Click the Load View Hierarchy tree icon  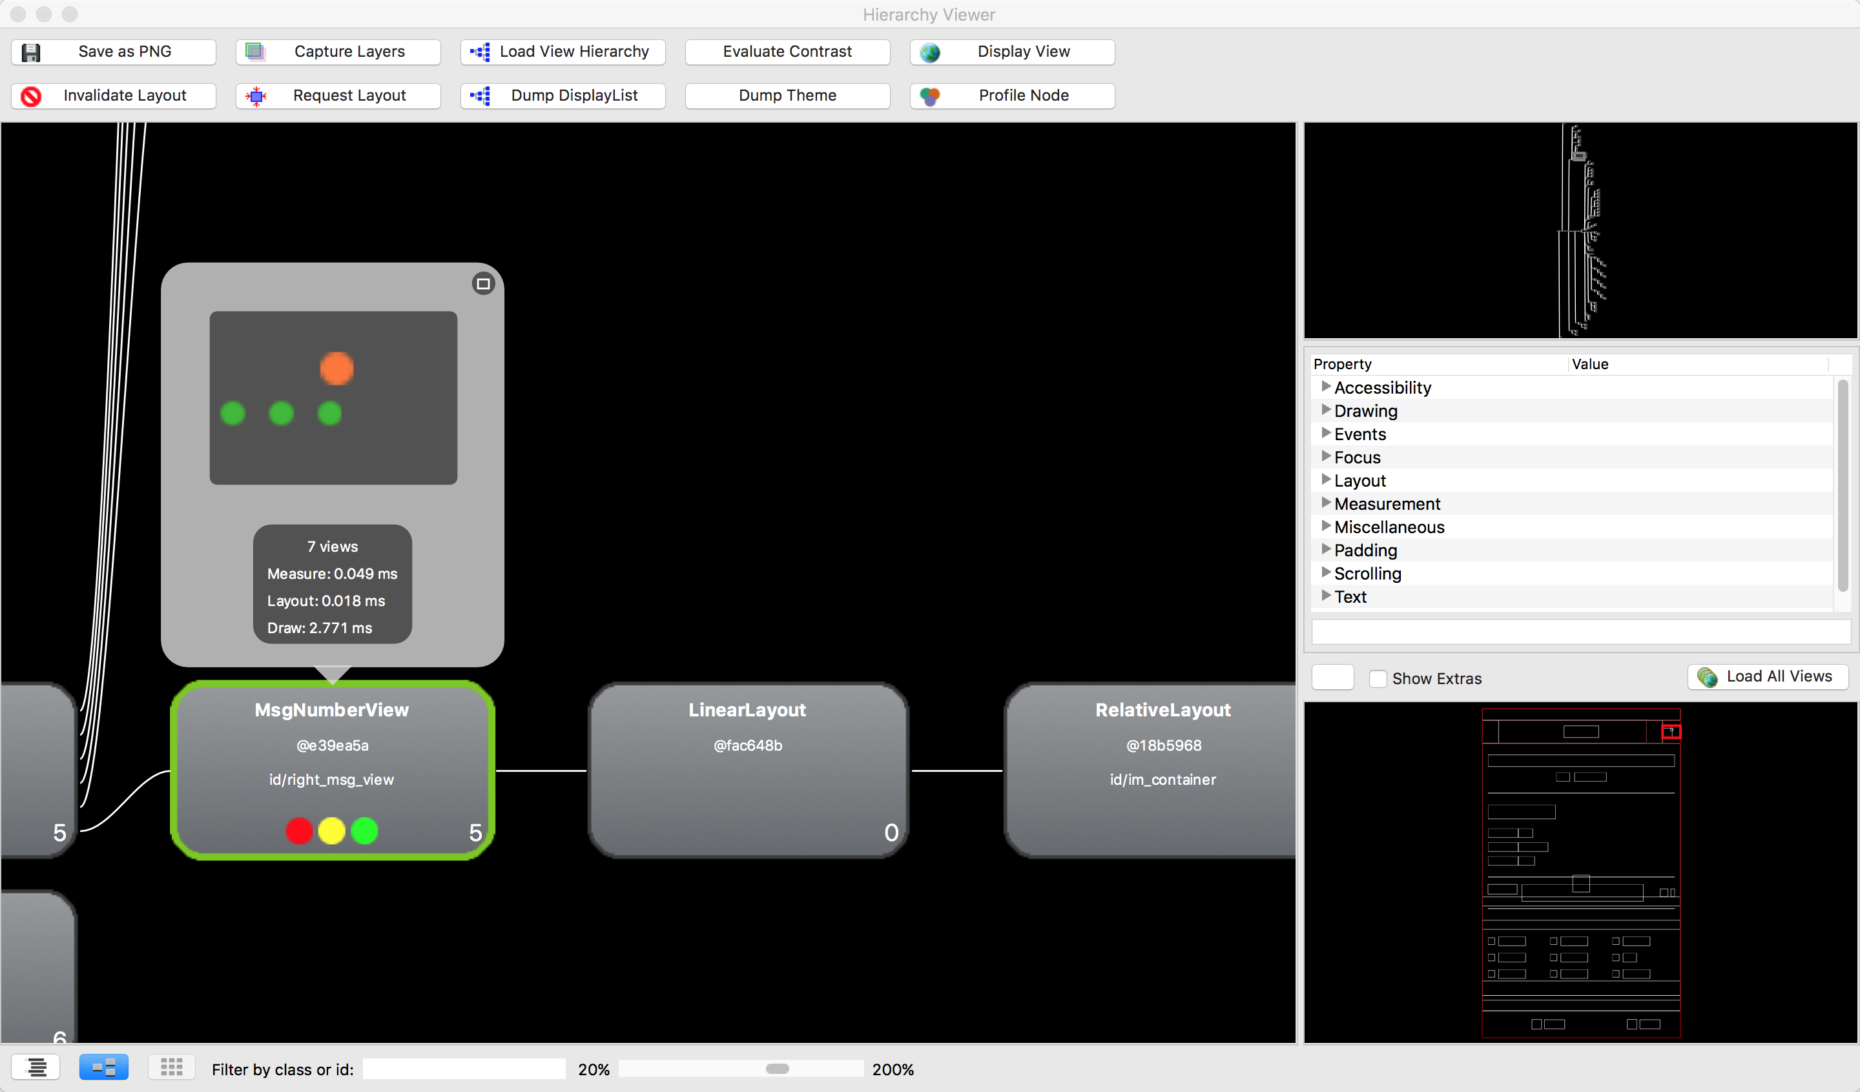coord(480,52)
